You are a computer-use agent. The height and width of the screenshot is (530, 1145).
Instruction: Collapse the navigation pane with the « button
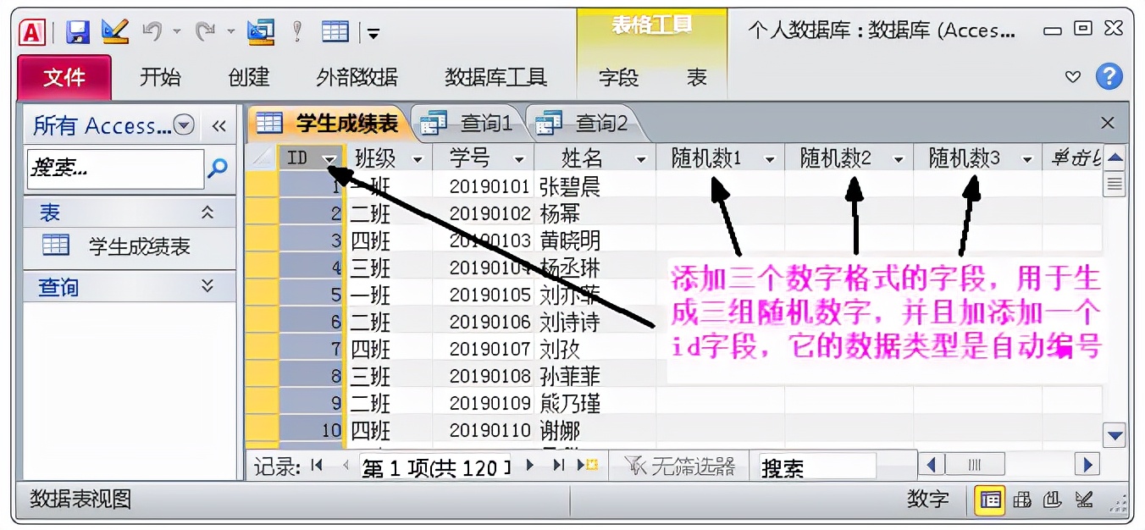click(x=218, y=124)
